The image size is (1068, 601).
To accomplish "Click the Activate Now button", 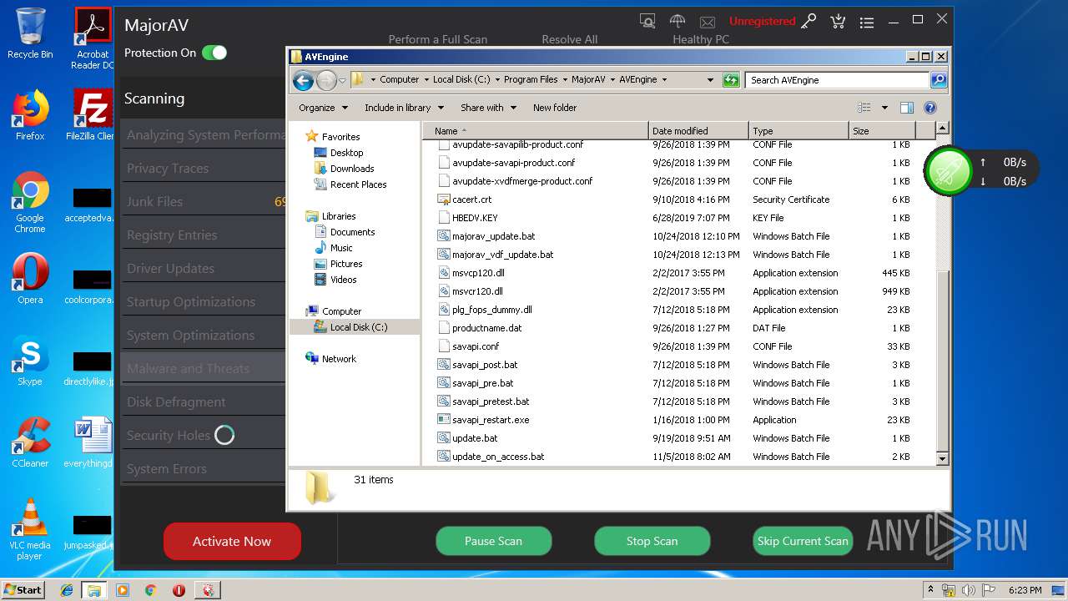I will click(232, 541).
